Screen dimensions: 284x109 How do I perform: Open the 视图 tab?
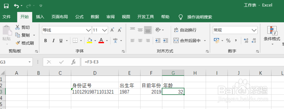[126, 17]
